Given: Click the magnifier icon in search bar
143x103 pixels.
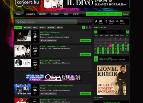Looking at the screenshot, I should point(18,22).
